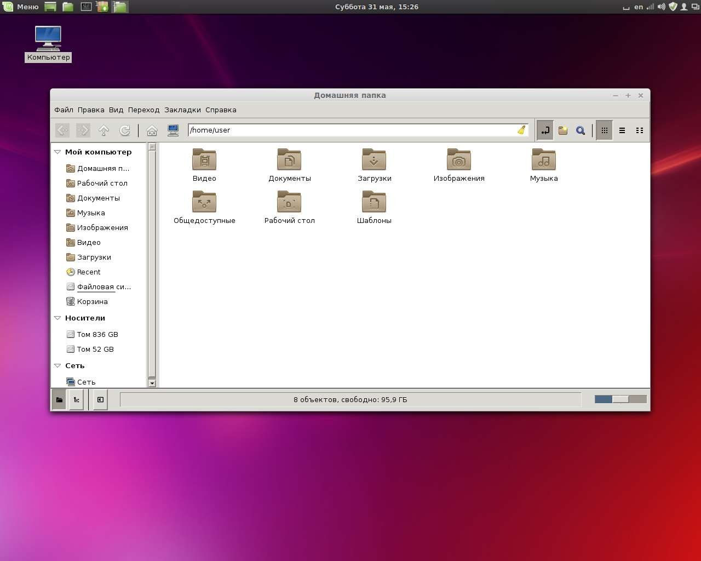Adjust the icon zoom slider
Image resolution: width=701 pixels, height=561 pixels.
pos(620,399)
